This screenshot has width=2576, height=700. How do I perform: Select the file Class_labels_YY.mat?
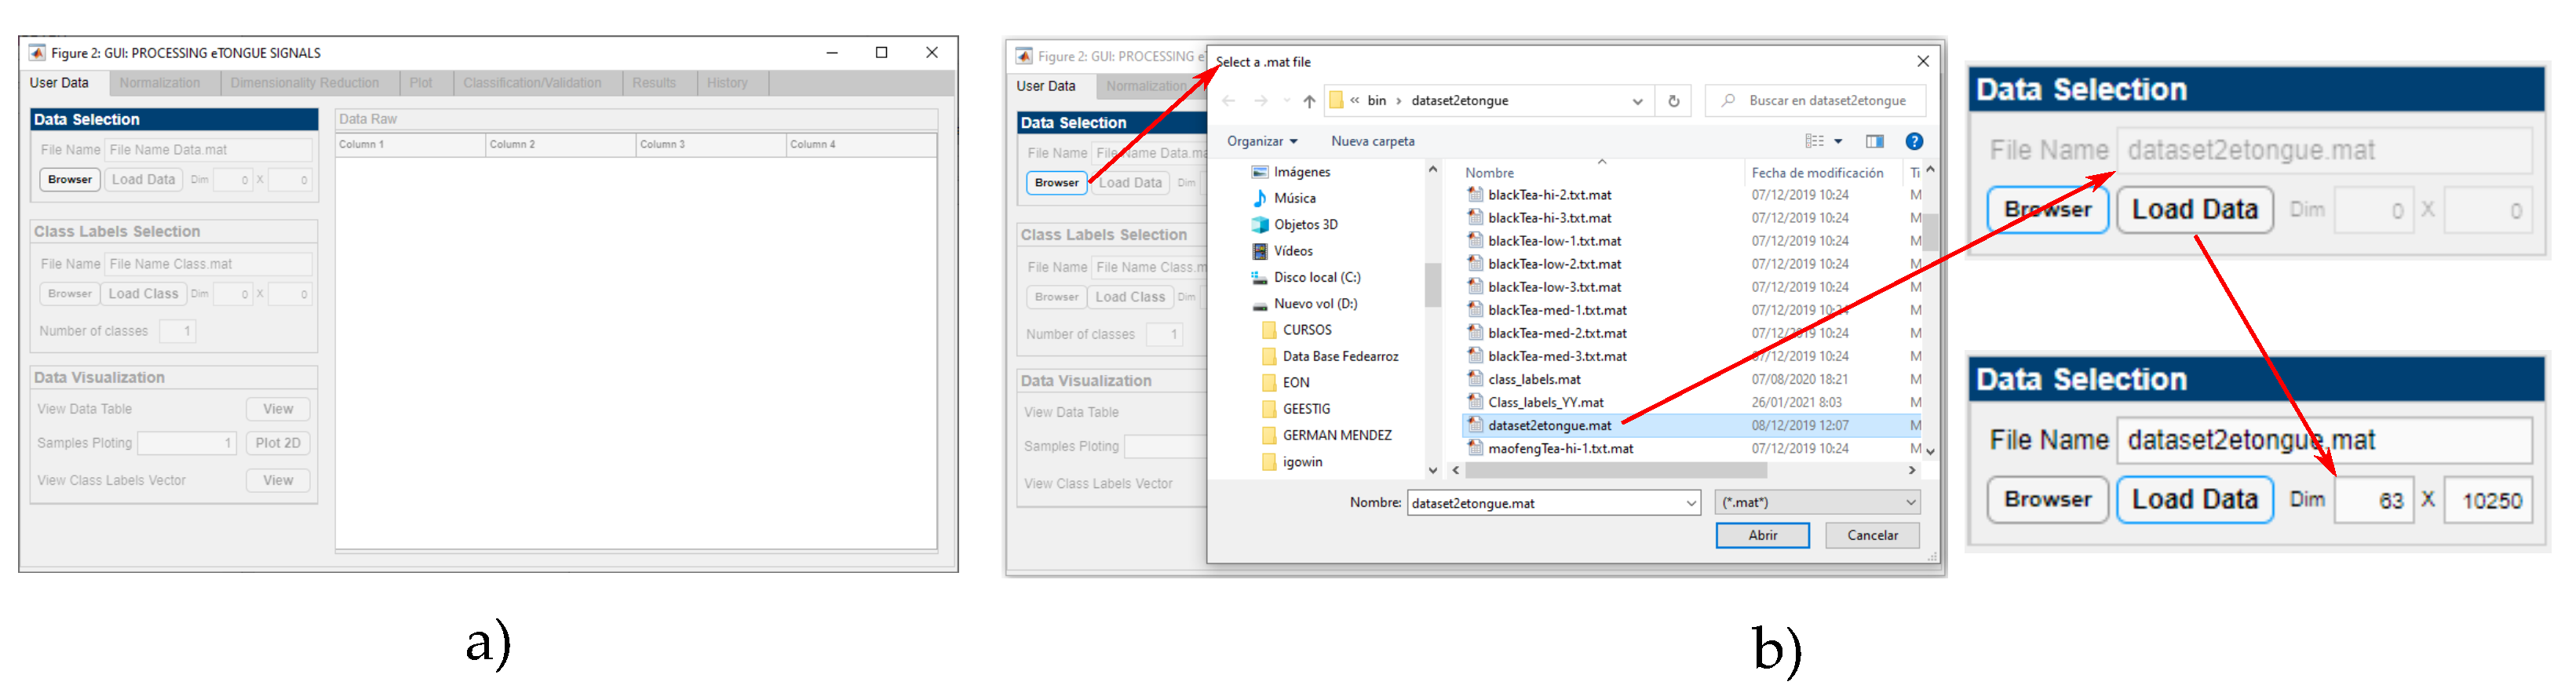(x=1545, y=402)
